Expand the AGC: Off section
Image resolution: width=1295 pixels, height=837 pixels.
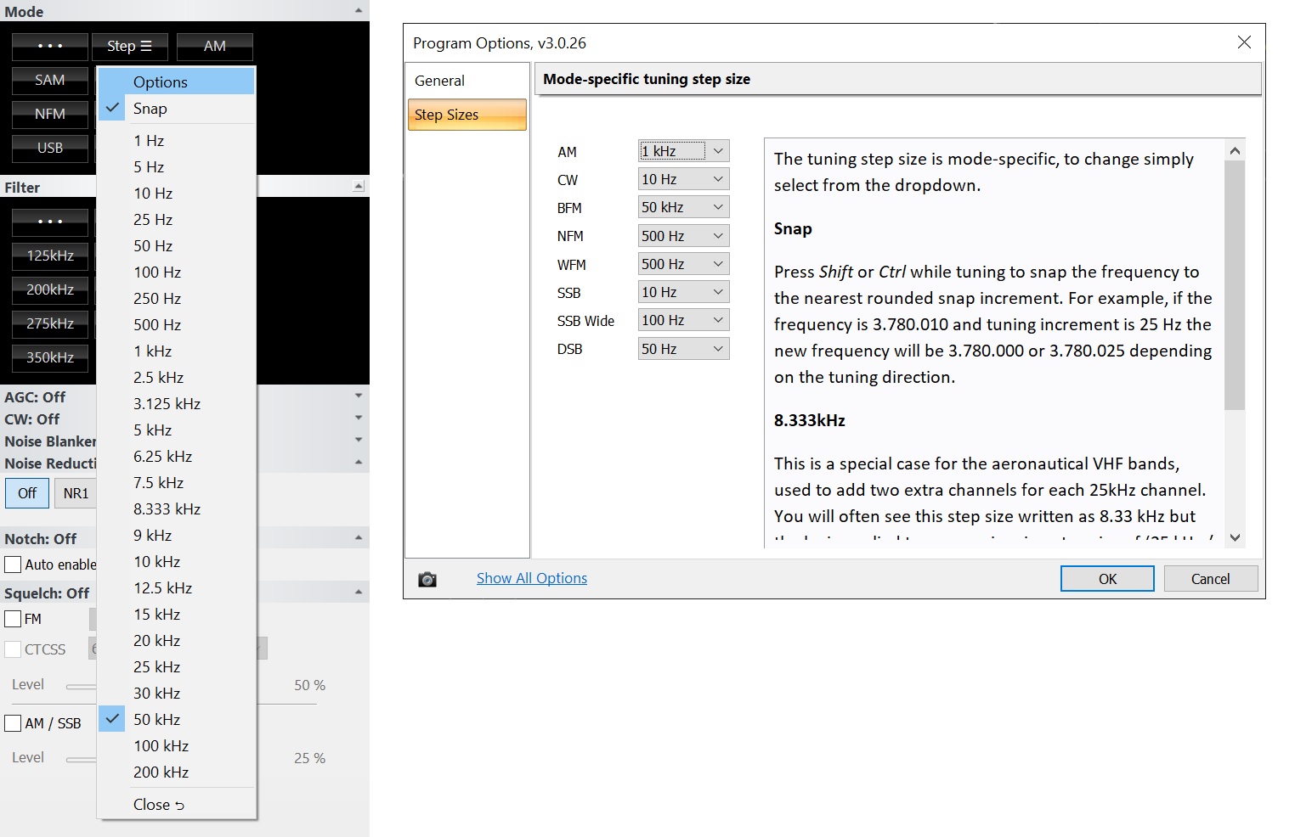359,396
